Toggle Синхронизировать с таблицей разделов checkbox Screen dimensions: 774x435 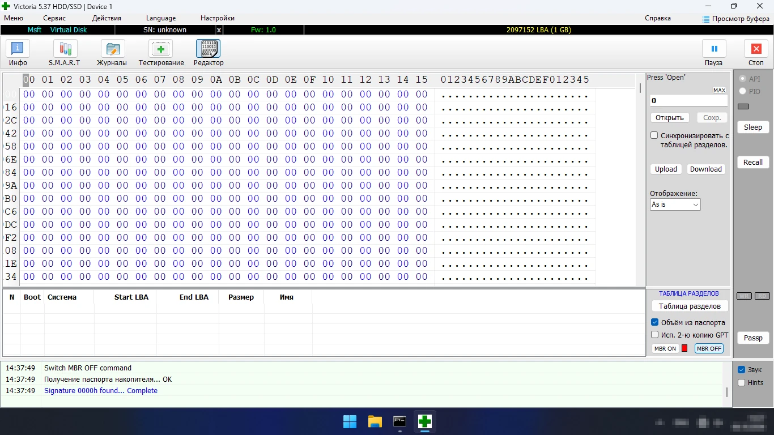click(x=654, y=135)
